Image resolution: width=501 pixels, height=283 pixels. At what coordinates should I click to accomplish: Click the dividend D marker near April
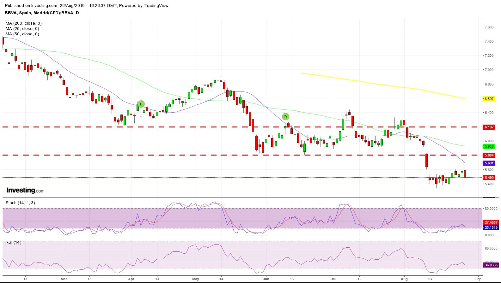[x=141, y=104]
